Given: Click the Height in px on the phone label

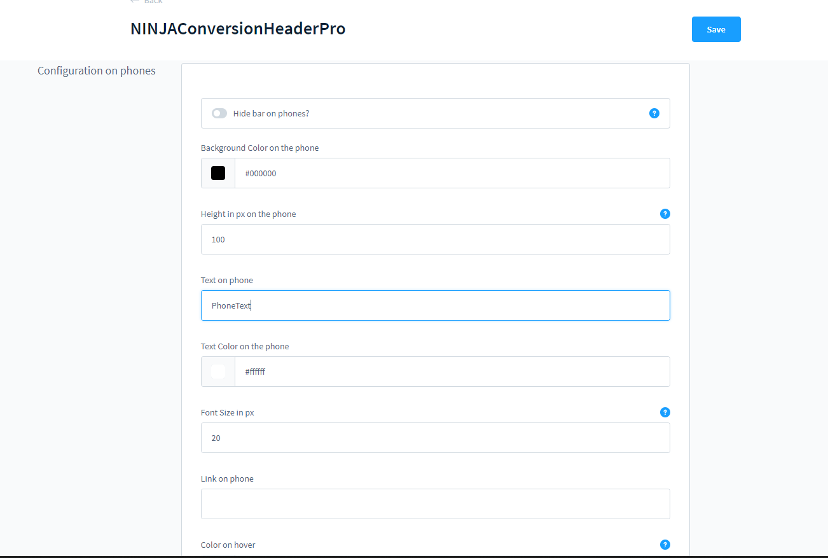Looking at the screenshot, I should 248,214.
